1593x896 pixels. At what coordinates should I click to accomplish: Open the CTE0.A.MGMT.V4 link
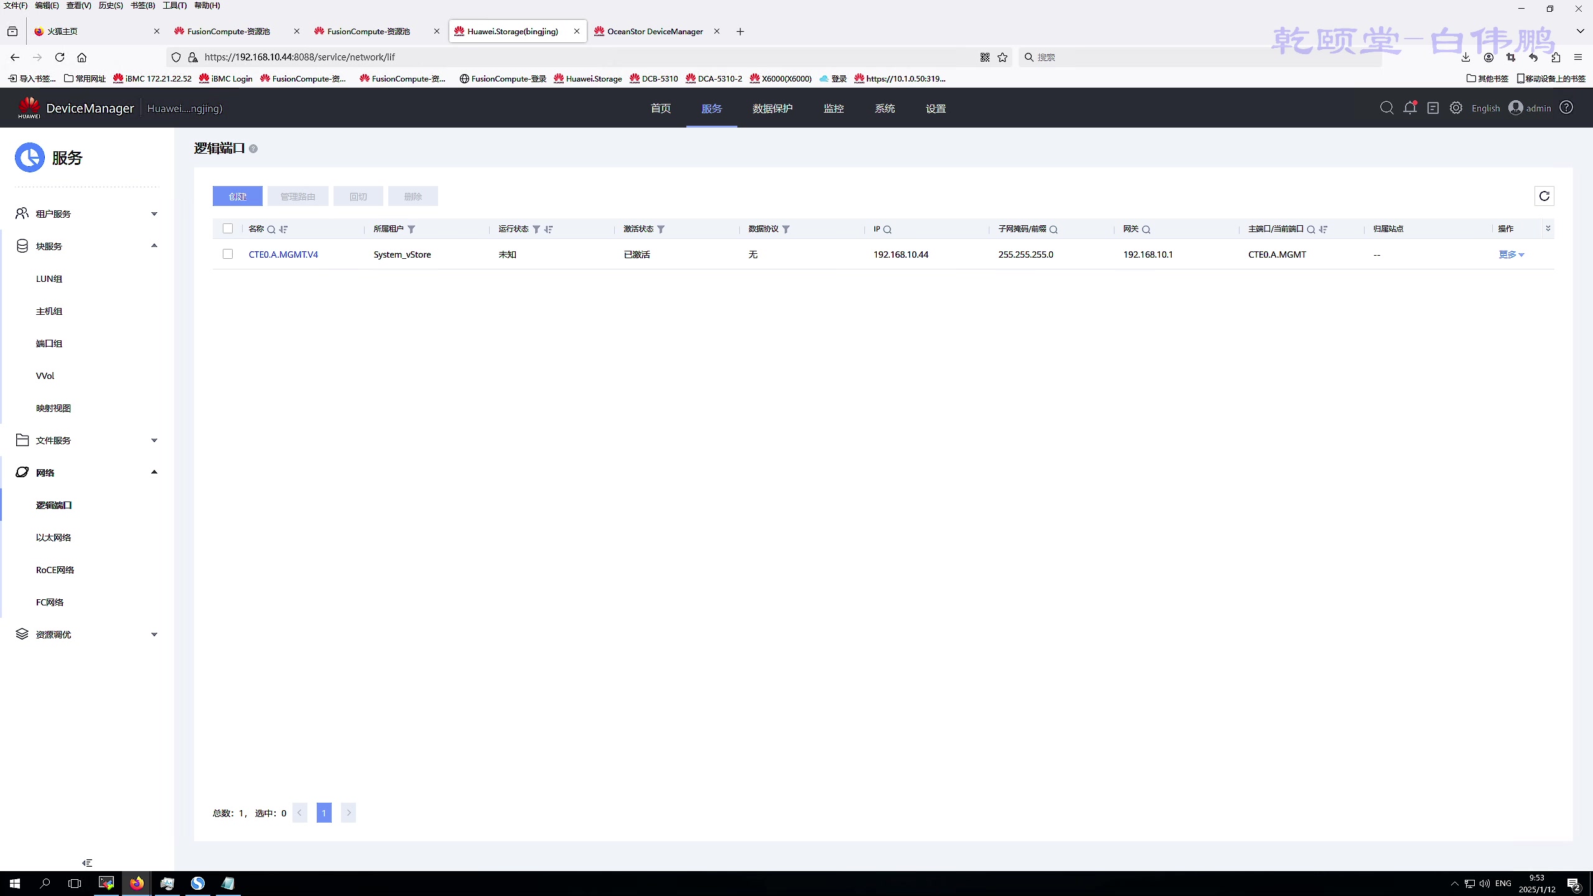(x=283, y=254)
